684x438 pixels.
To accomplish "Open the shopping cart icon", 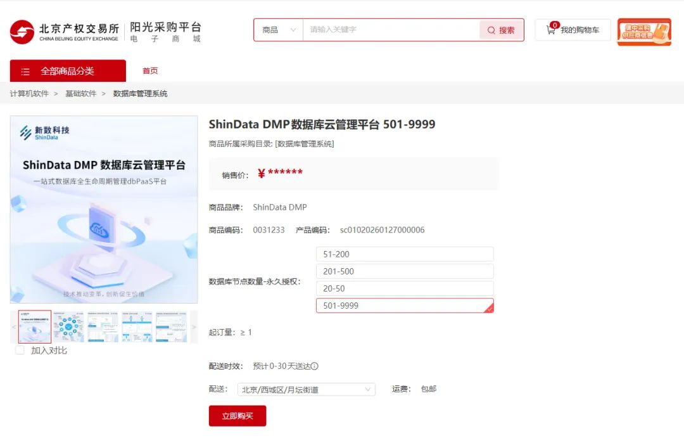I will (x=551, y=30).
